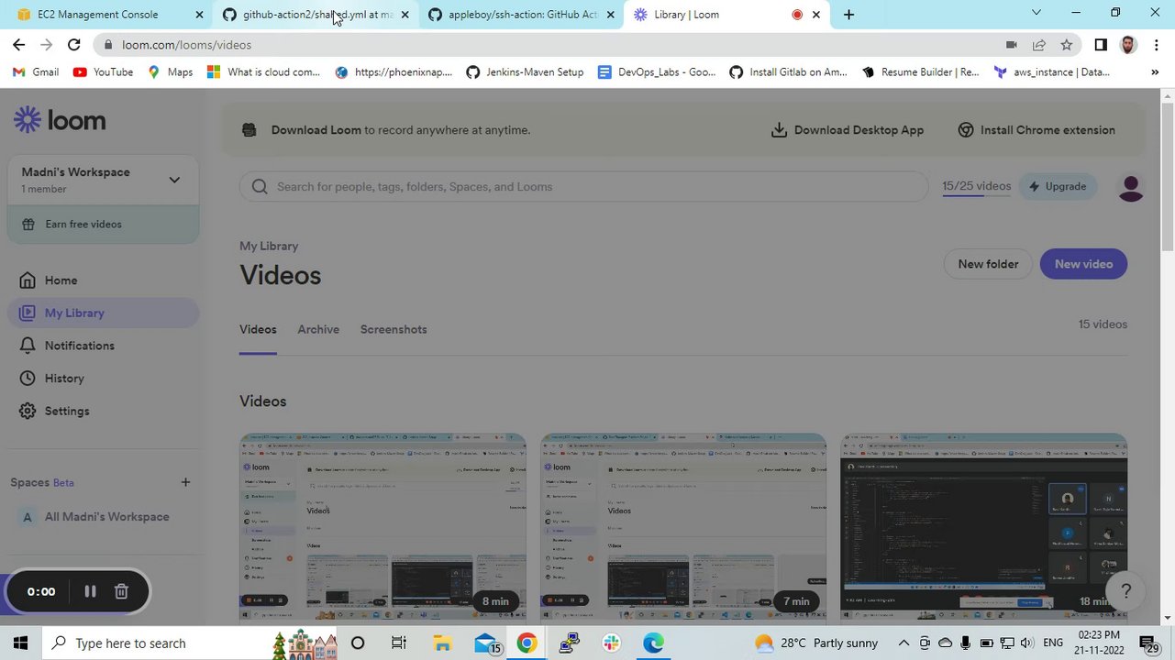Switch to the Videos tab
Image resolution: width=1175 pixels, height=660 pixels.
(258, 330)
